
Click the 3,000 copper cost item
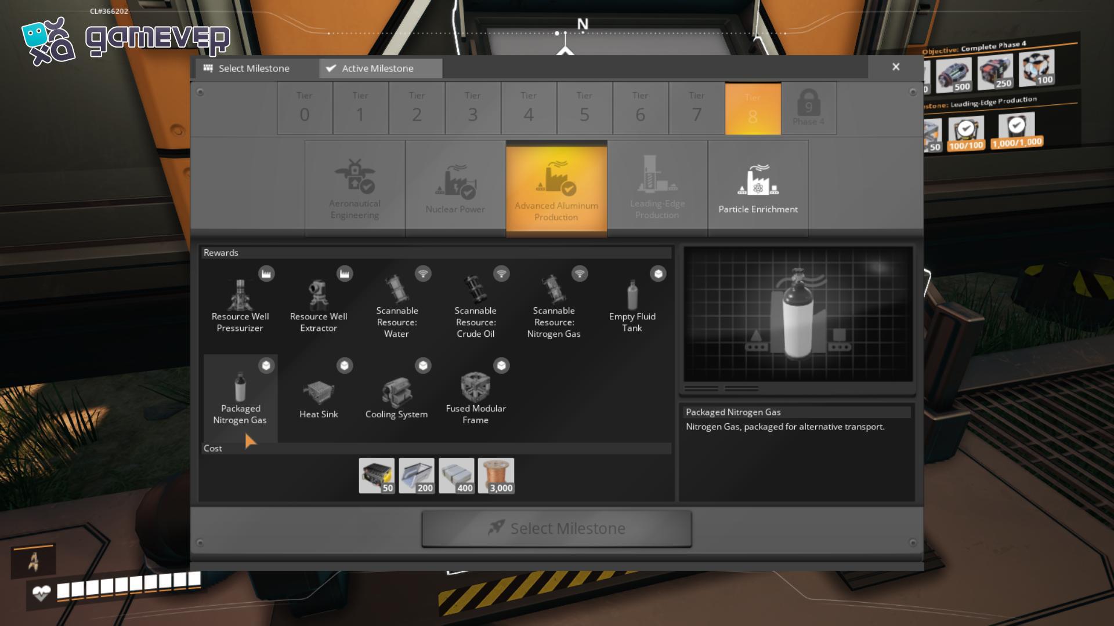[496, 476]
